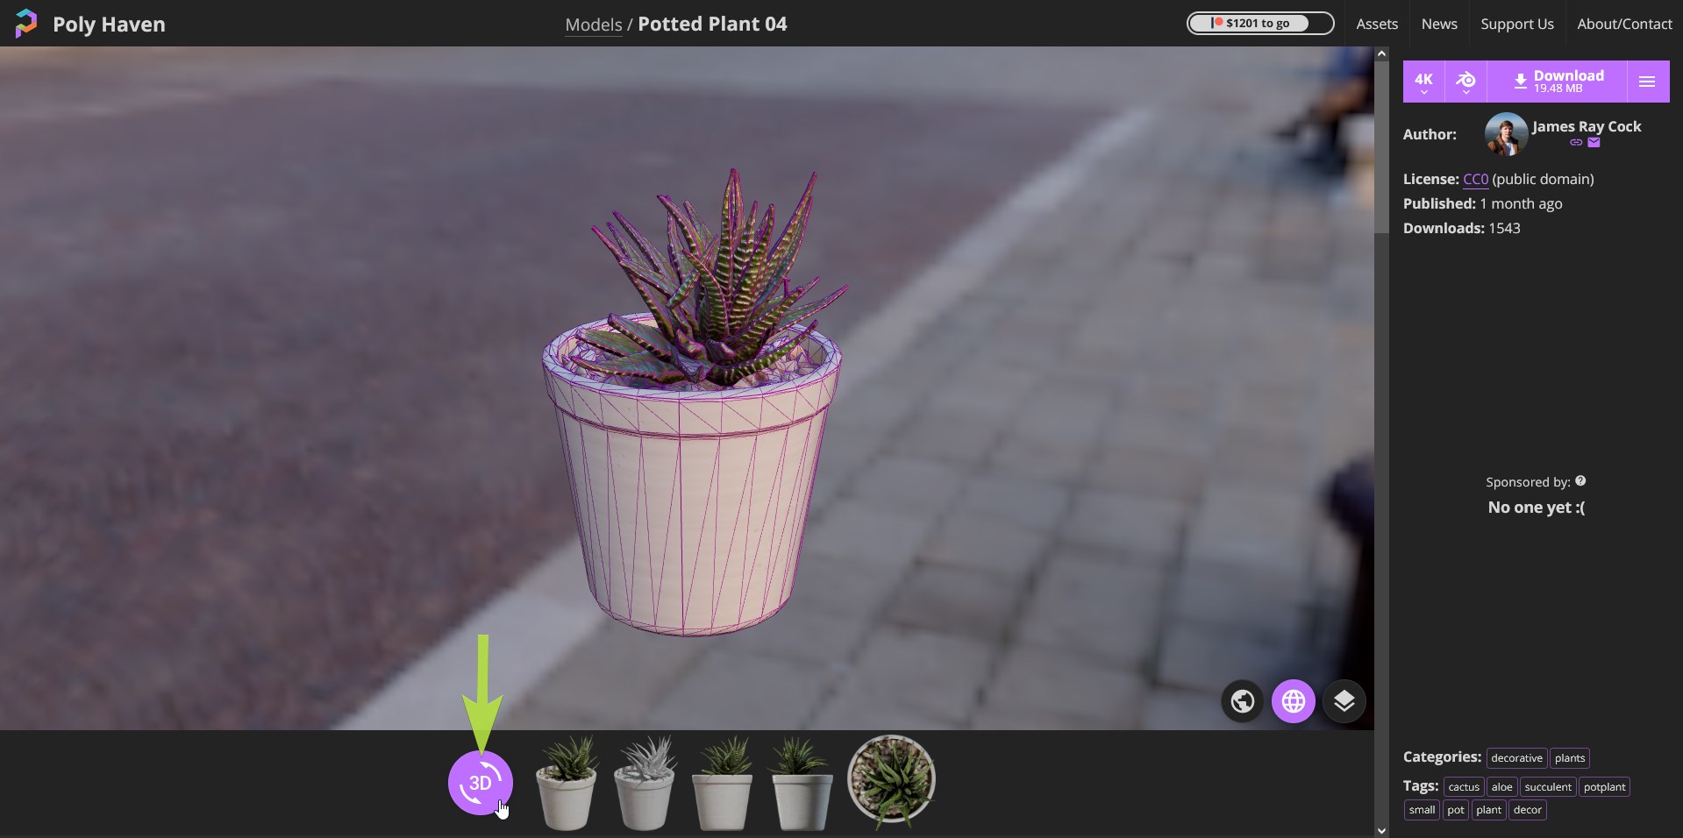This screenshot has width=1683, height=838.
Task: Go to the Assets menu item
Action: tap(1376, 24)
